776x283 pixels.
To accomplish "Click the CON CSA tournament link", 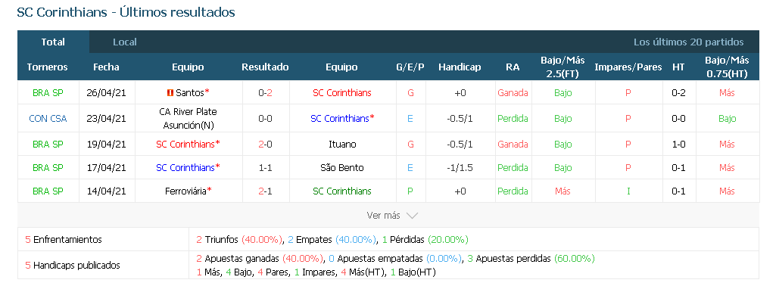I will click(48, 119).
